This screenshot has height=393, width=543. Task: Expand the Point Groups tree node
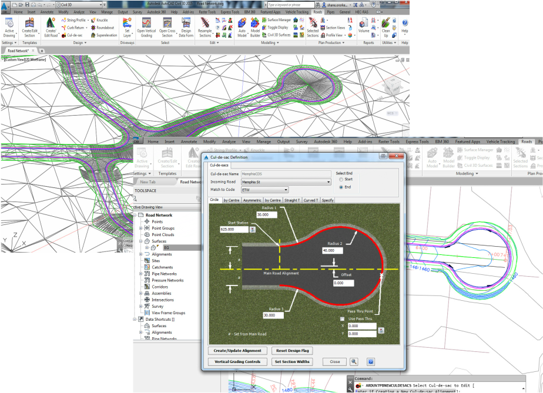point(140,228)
